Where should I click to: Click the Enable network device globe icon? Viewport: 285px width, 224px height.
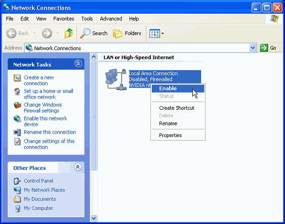pyautogui.click(x=17, y=119)
